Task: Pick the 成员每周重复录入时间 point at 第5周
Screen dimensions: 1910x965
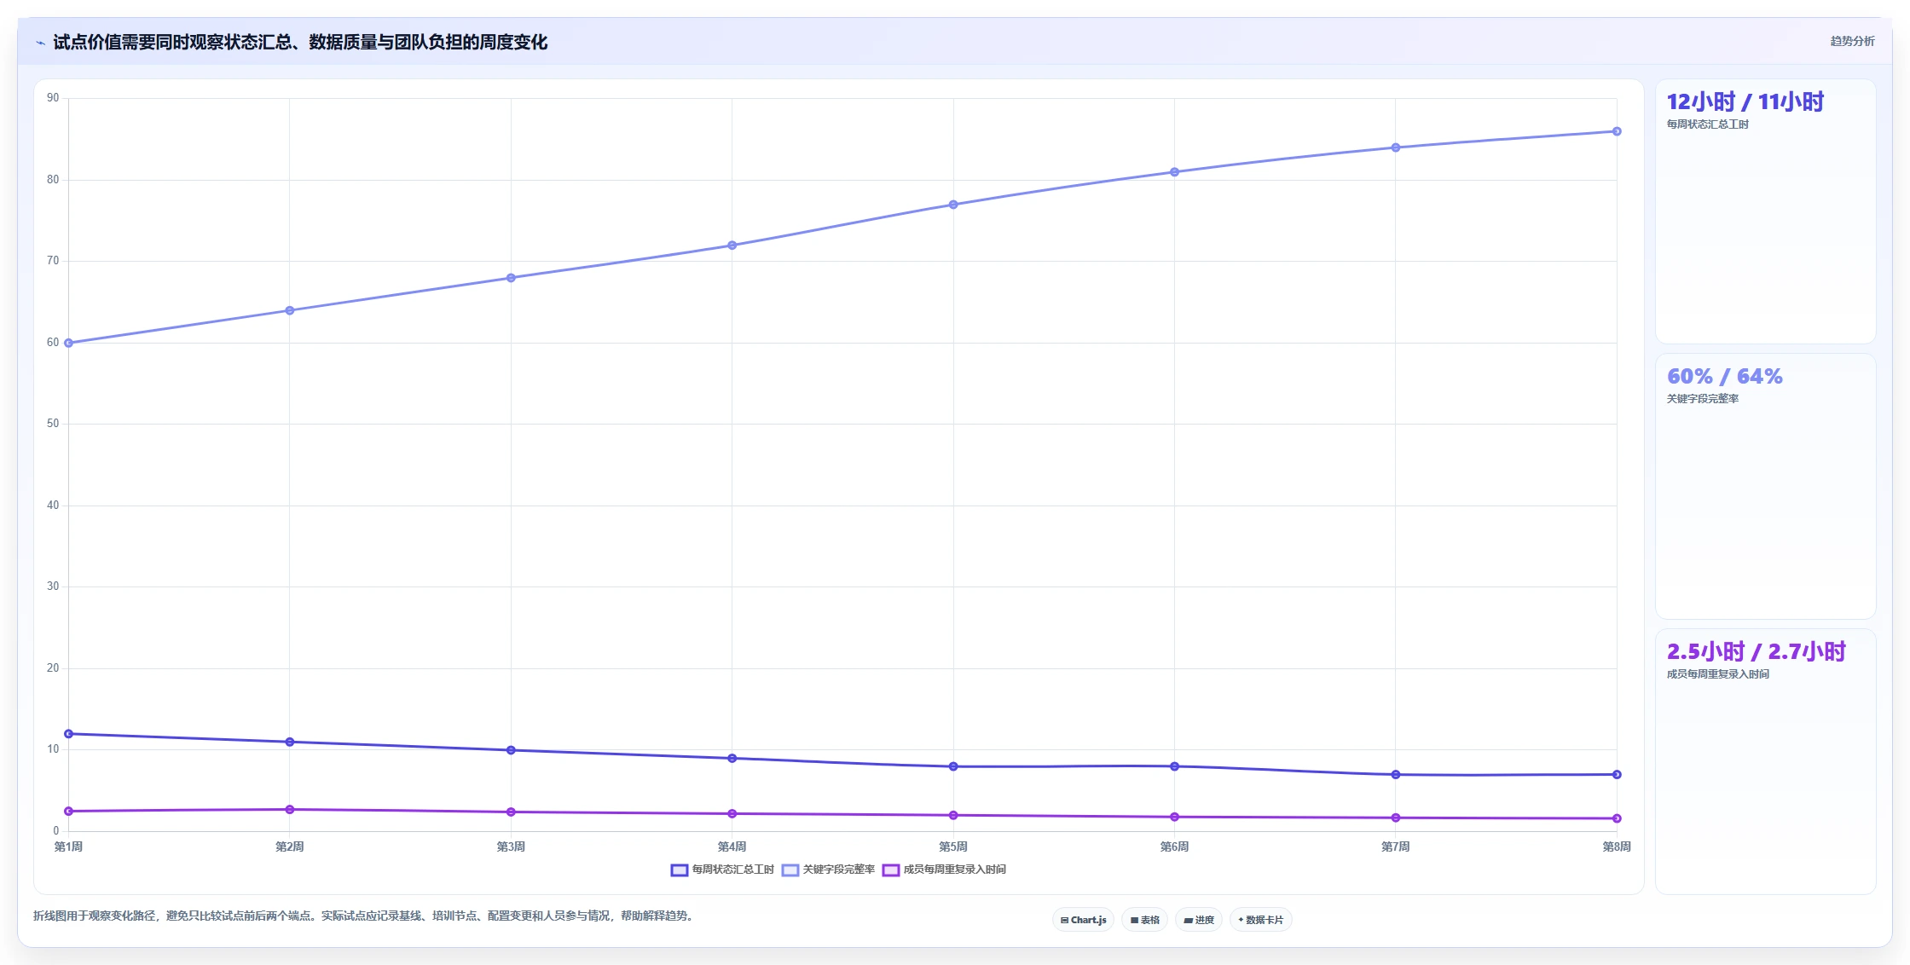Action: coord(953,816)
